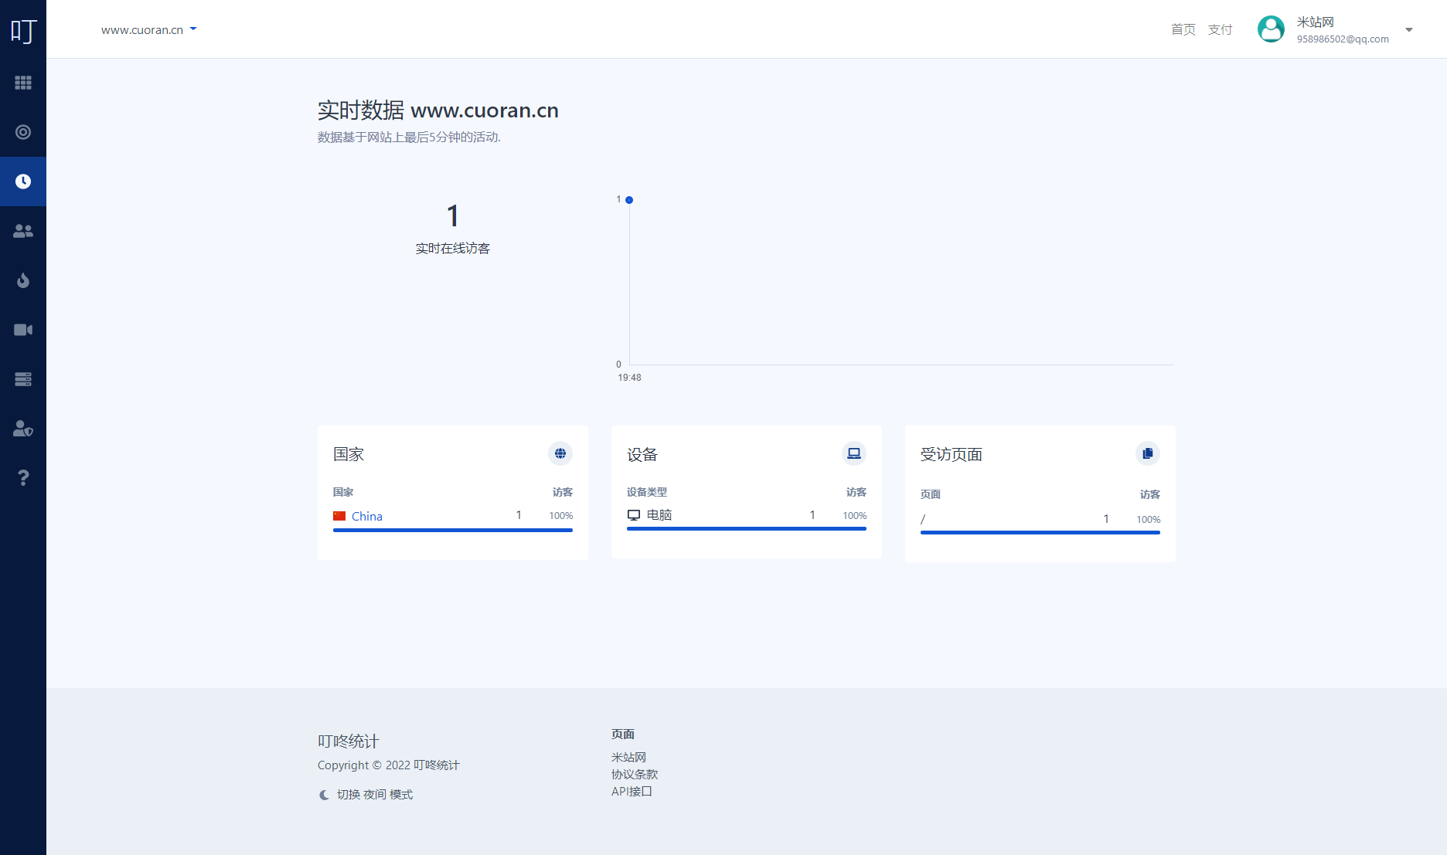Select the realtime clock icon in sidebar

click(23, 182)
